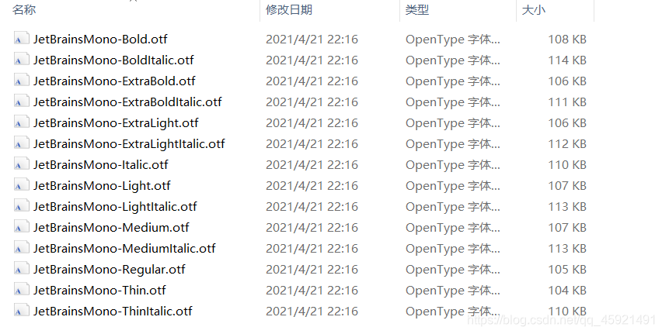The width and height of the screenshot is (662, 334).
Task: Click the 105 KB size of Regular font
Action: coord(567,270)
